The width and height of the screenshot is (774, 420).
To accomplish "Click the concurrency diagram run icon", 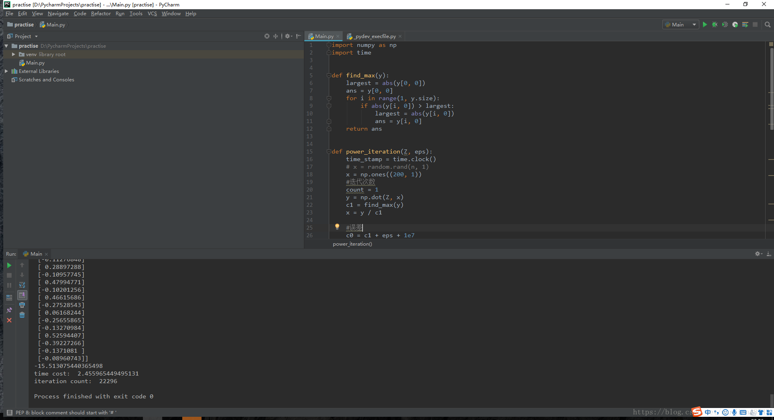I will pyautogui.click(x=745, y=25).
